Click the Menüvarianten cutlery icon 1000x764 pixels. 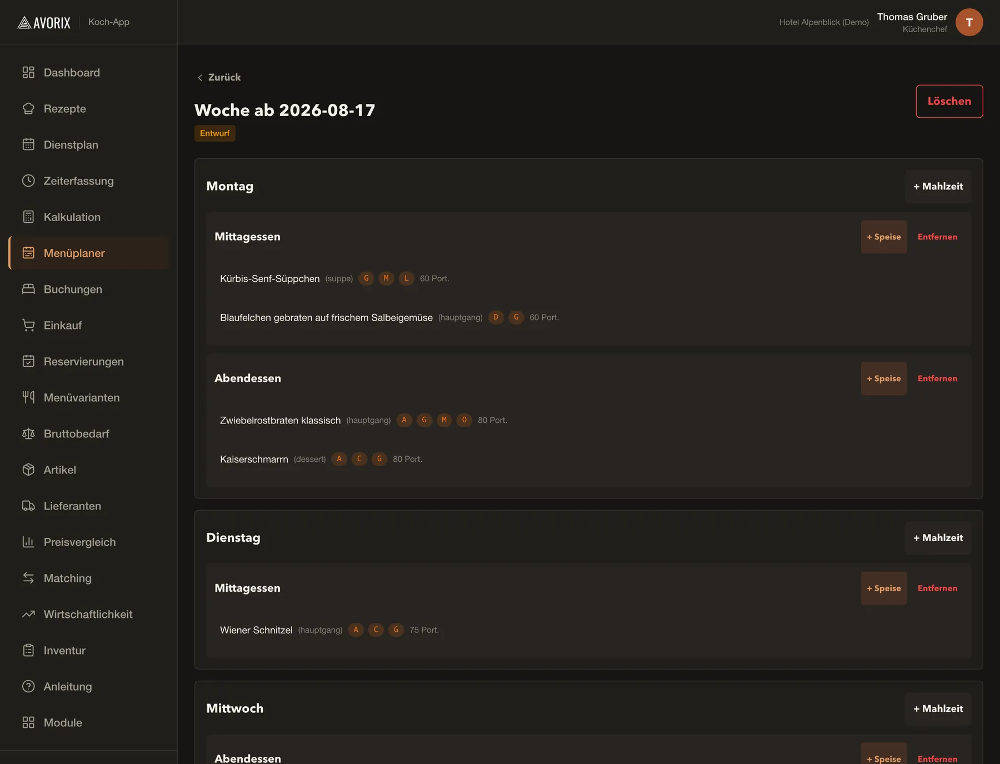click(28, 397)
